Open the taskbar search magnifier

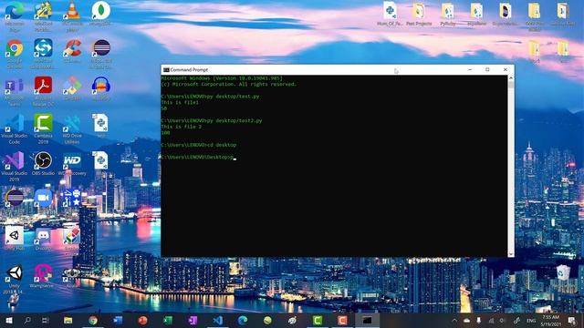tap(27, 320)
